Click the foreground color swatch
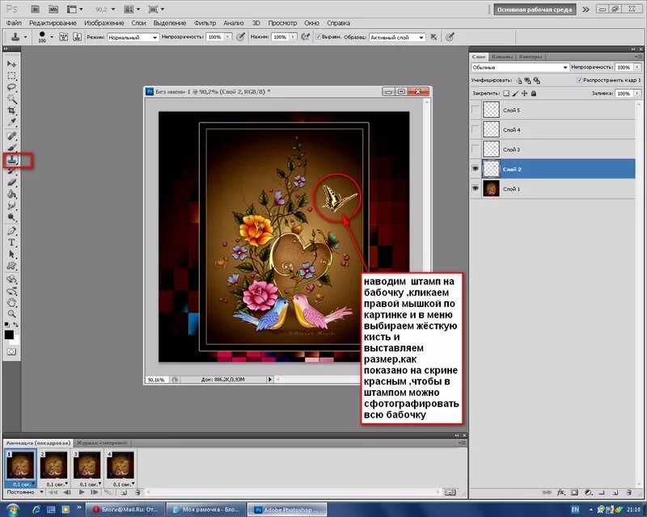Viewport: 647px width, 517px height. pos(9,334)
